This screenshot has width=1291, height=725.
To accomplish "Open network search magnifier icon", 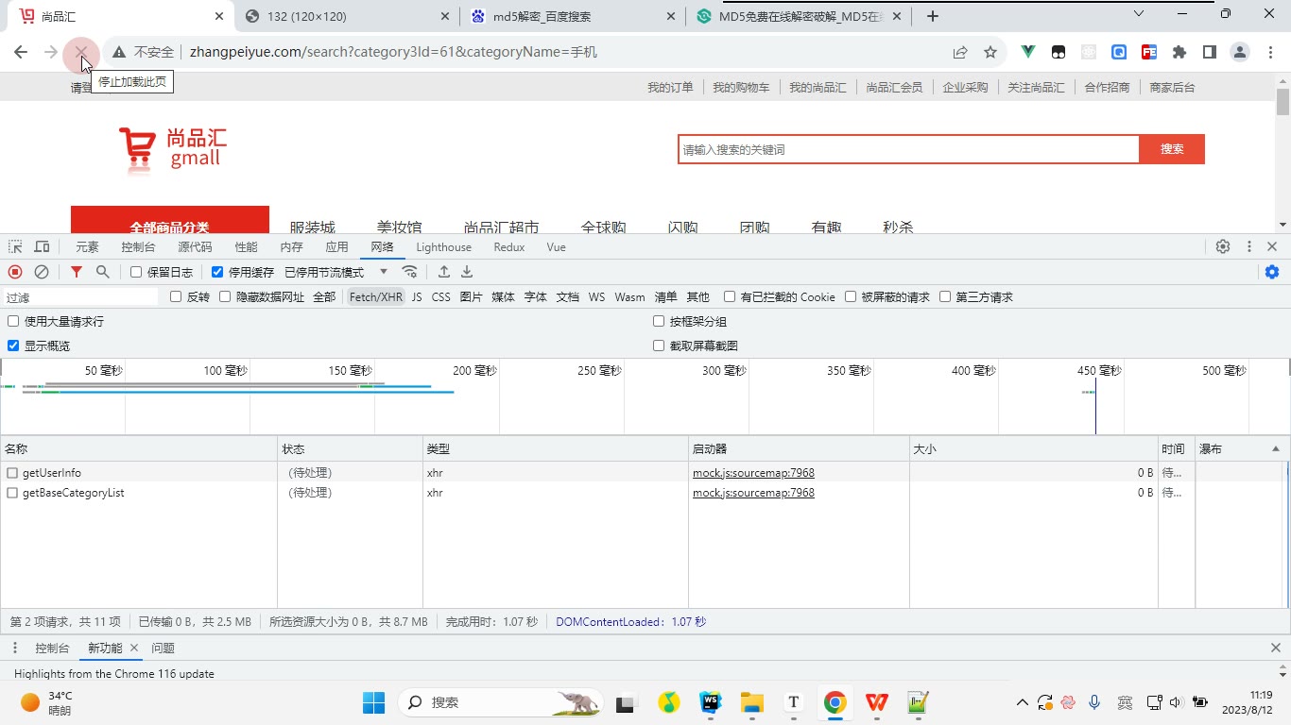I will pyautogui.click(x=103, y=272).
